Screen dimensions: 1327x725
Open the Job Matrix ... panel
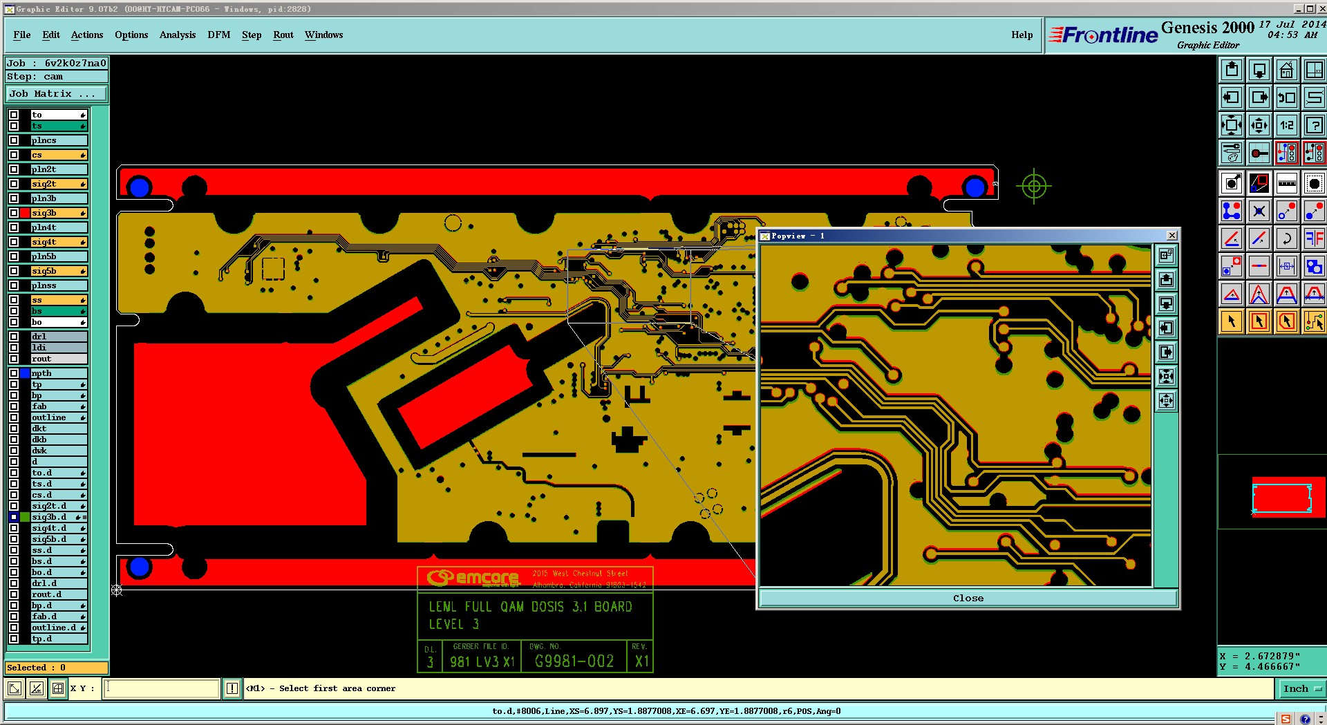[x=57, y=94]
